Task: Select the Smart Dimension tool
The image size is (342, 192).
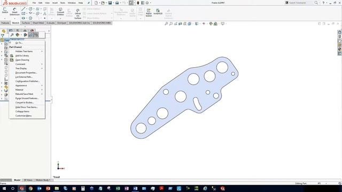Action: pyautogui.click(x=14, y=12)
